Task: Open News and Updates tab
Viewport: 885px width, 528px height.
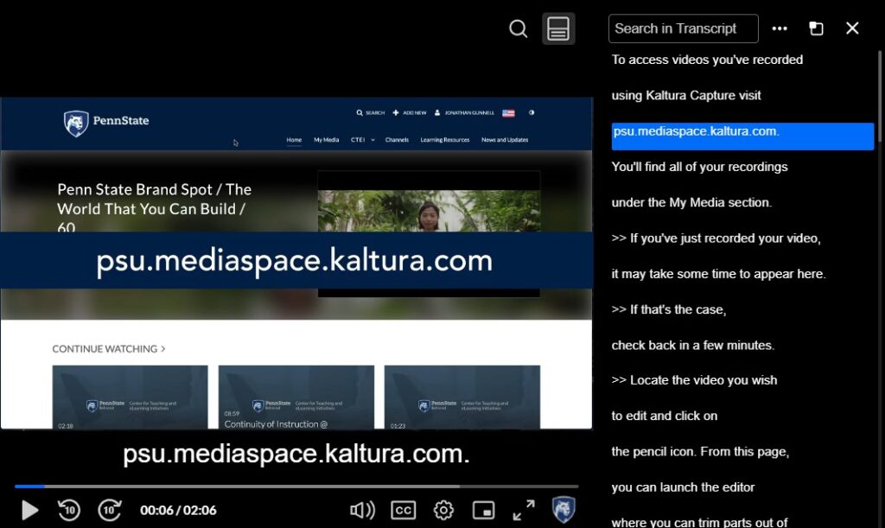Action: (505, 140)
